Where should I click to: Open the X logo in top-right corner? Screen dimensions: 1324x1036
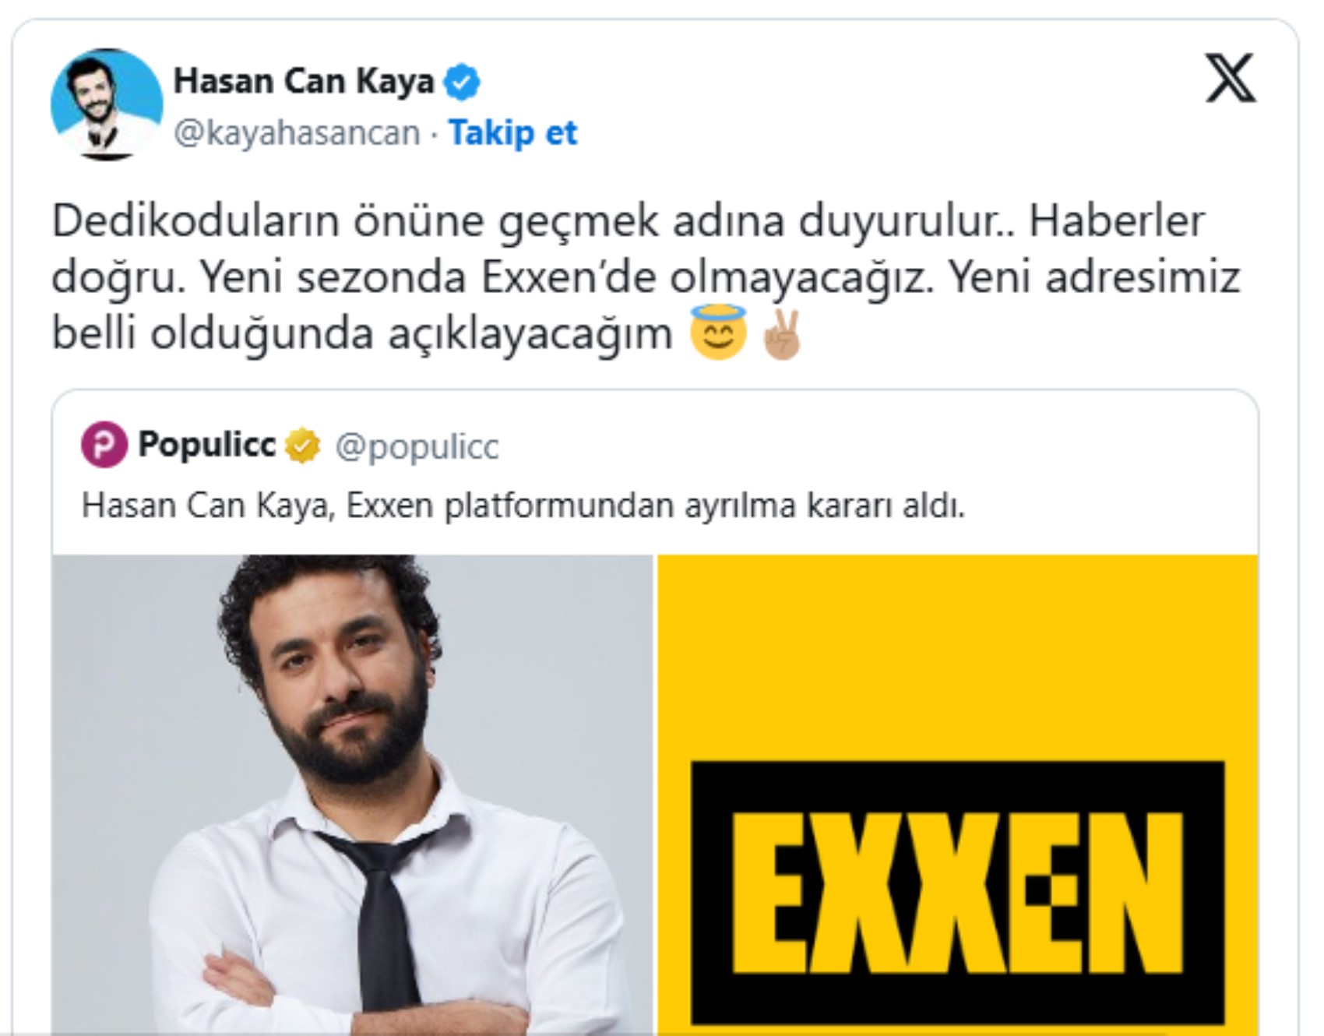tap(1231, 78)
